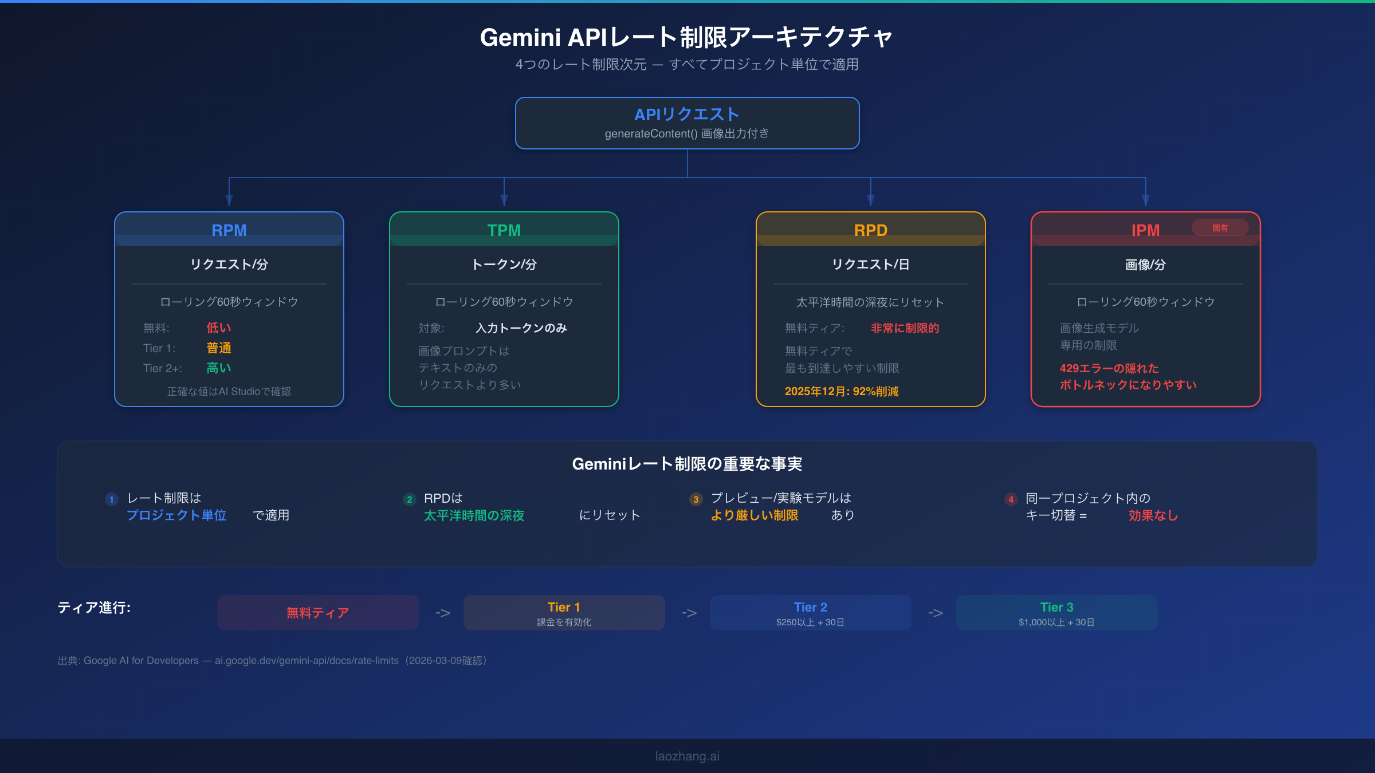Enable the 無料ティア tier option
Viewport: 1375px width, 773px height.
317,612
